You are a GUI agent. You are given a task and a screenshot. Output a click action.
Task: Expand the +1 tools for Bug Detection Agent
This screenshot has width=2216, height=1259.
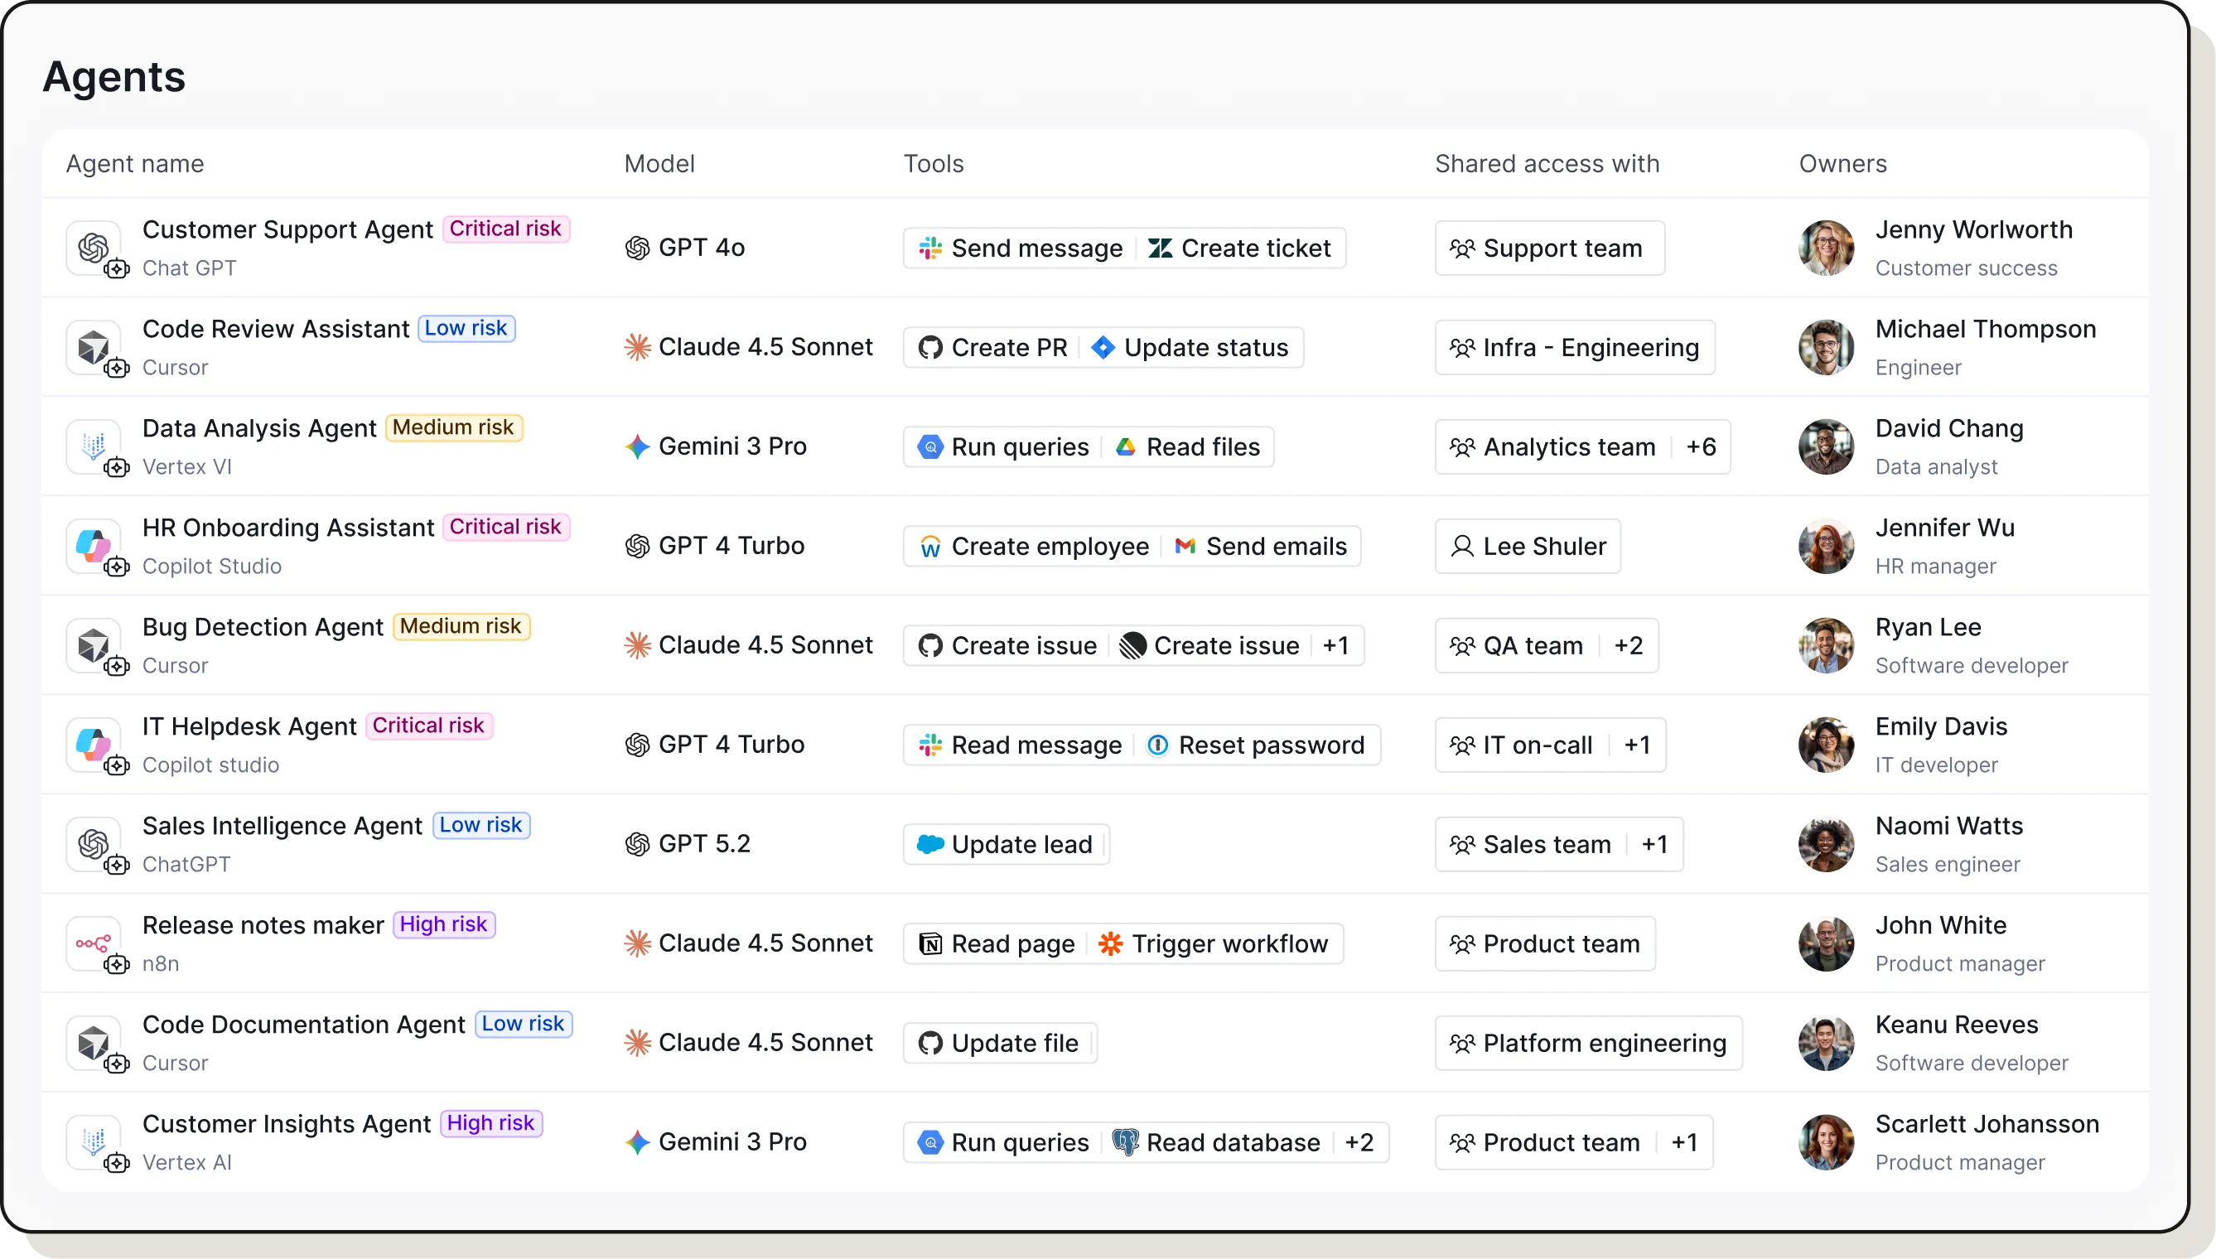pos(1336,646)
